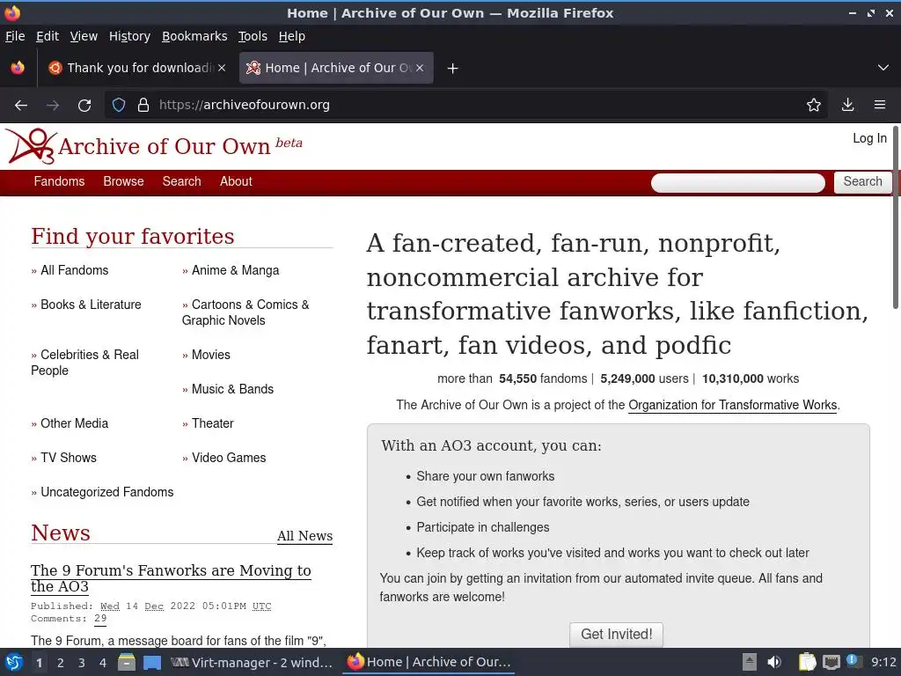Click the red bar Search button
The image size is (901, 676).
point(862,182)
